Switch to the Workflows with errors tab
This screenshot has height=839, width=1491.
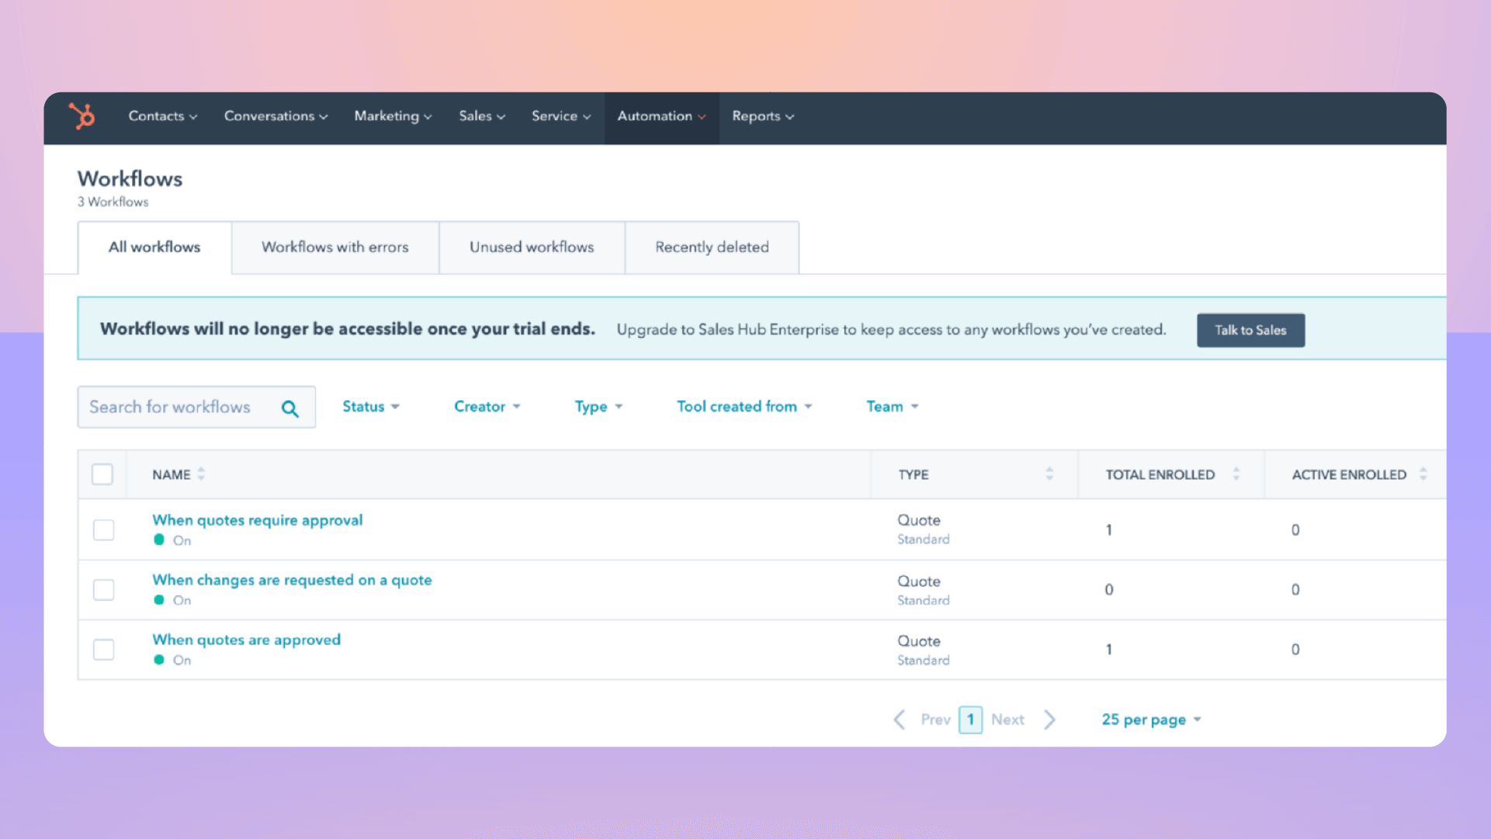pos(335,247)
